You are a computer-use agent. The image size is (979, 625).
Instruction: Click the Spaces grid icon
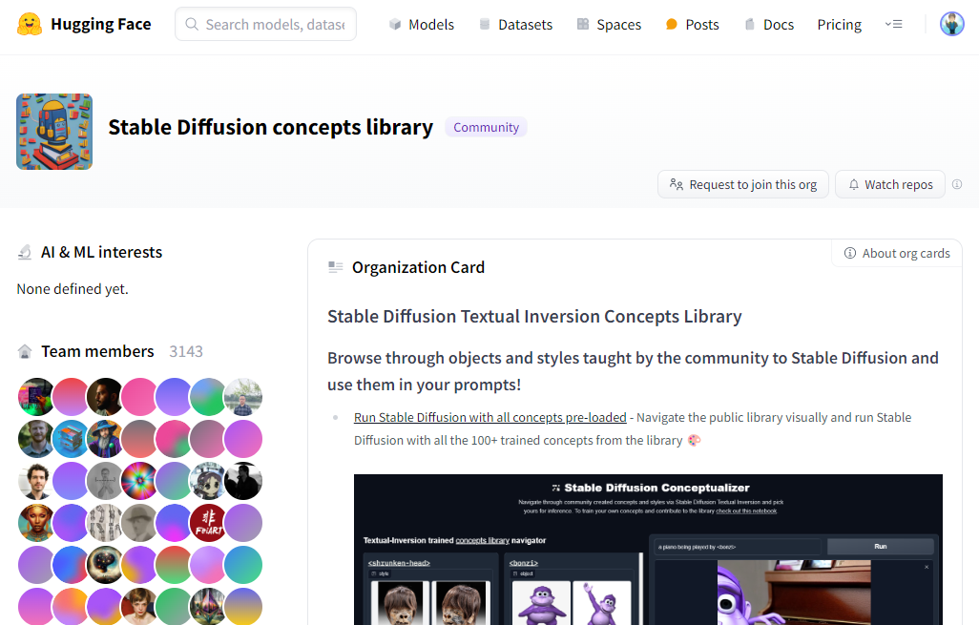582,25
